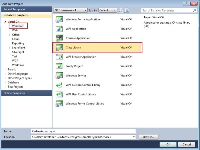
Task: Select the 'Console Application' template name
Action: (x=78, y=38)
